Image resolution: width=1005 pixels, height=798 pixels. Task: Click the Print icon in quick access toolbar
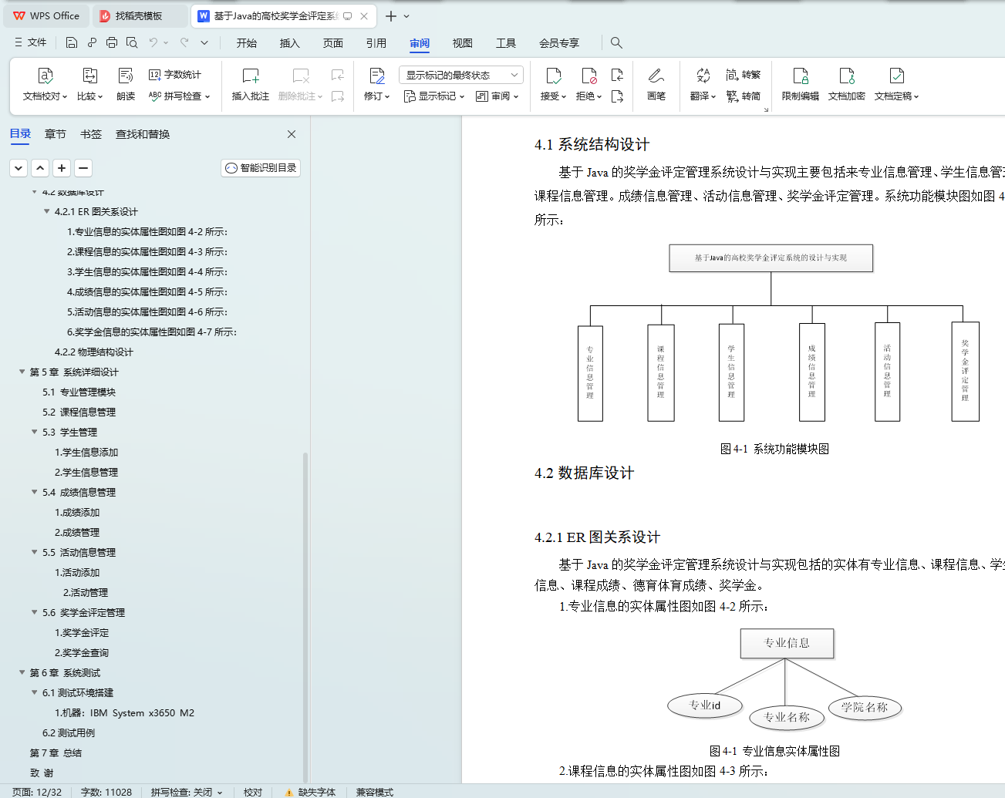[x=112, y=42]
